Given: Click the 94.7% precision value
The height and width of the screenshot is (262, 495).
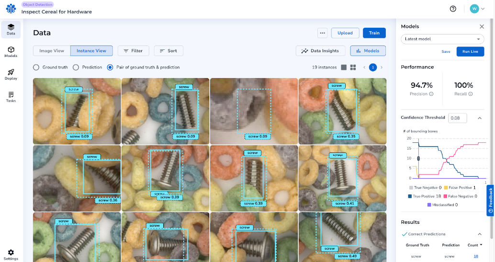Looking at the screenshot, I should (x=421, y=85).
